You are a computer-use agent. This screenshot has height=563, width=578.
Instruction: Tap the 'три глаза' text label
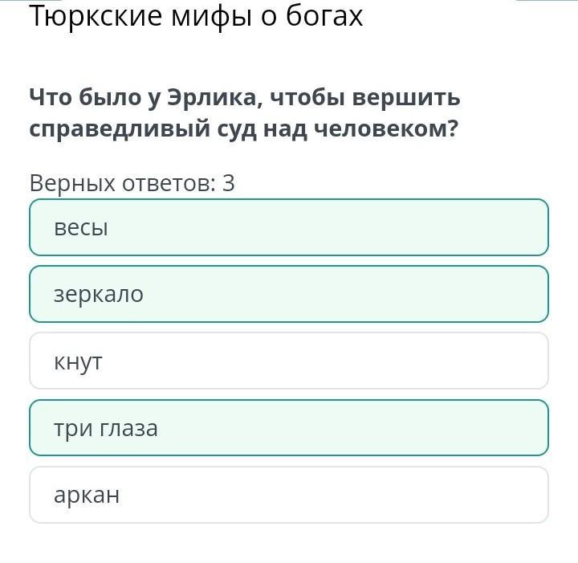click(x=106, y=429)
